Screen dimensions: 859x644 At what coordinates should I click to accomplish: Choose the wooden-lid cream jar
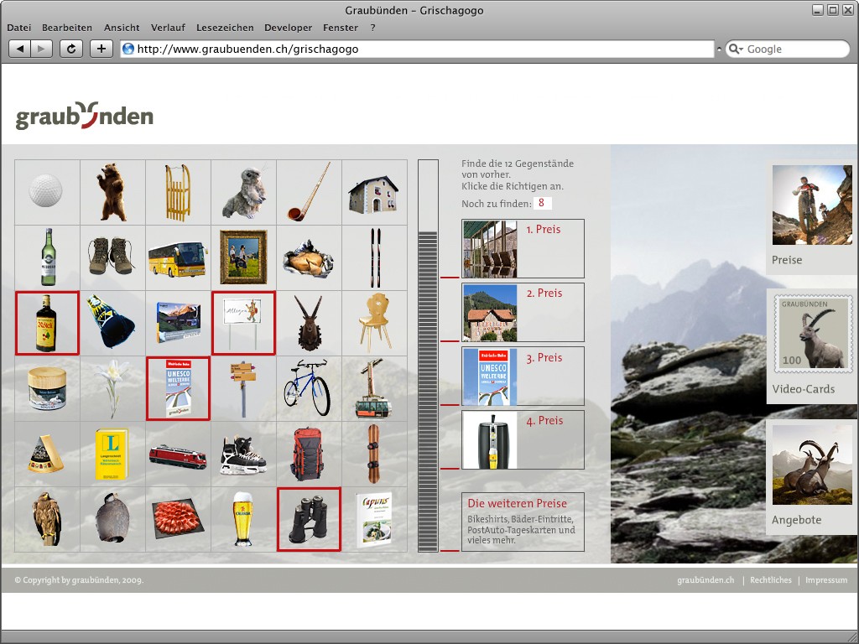coord(47,389)
